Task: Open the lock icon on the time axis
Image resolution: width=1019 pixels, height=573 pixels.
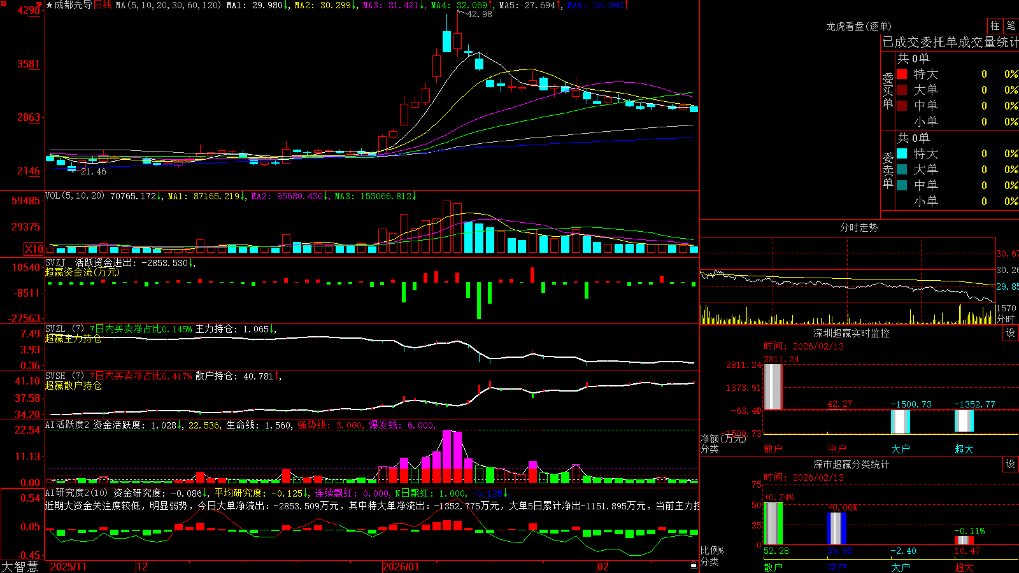Action: 694,565
